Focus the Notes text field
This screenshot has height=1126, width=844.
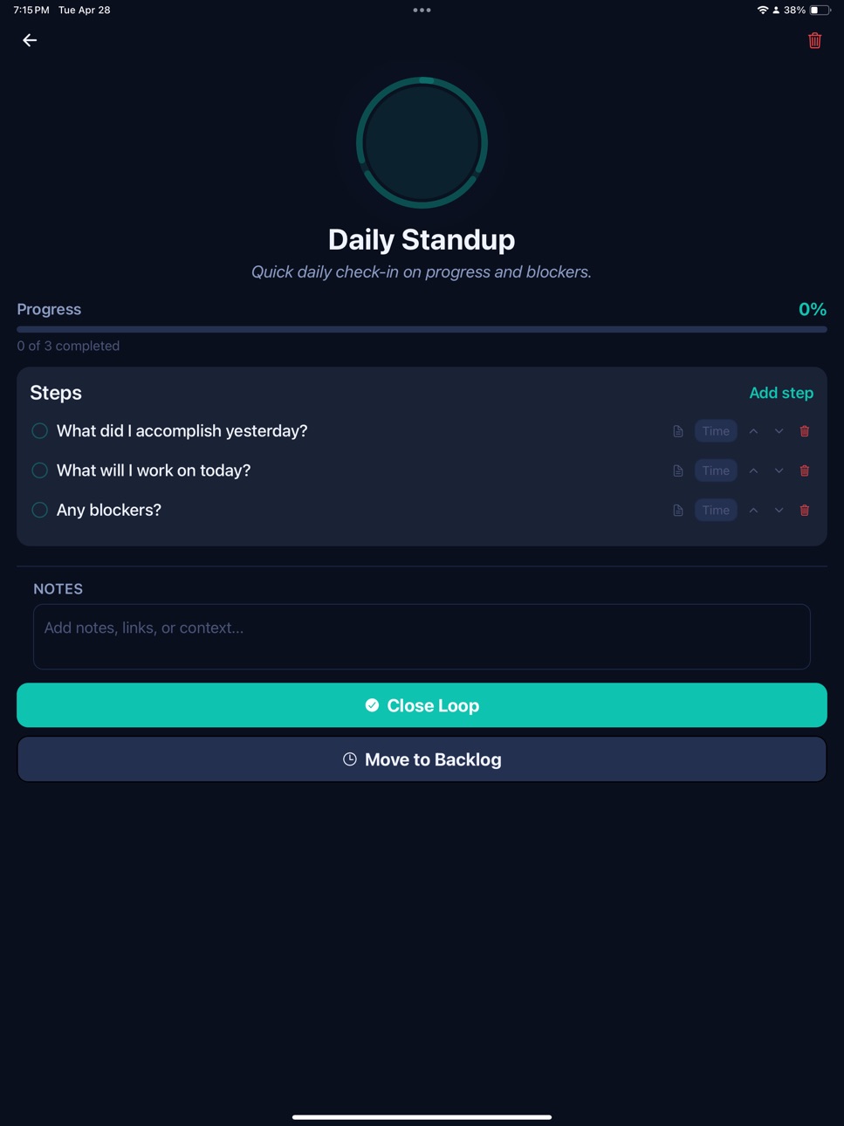tap(422, 636)
